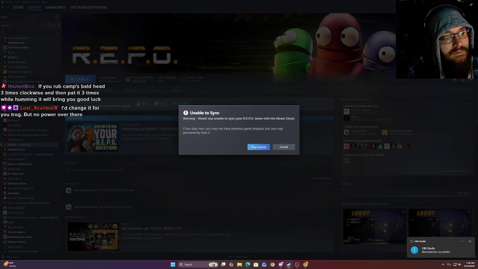Cancel the Unable to Sync dialog
Image resolution: width=478 pixels, height=269 pixels.
pyautogui.click(x=284, y=147)
